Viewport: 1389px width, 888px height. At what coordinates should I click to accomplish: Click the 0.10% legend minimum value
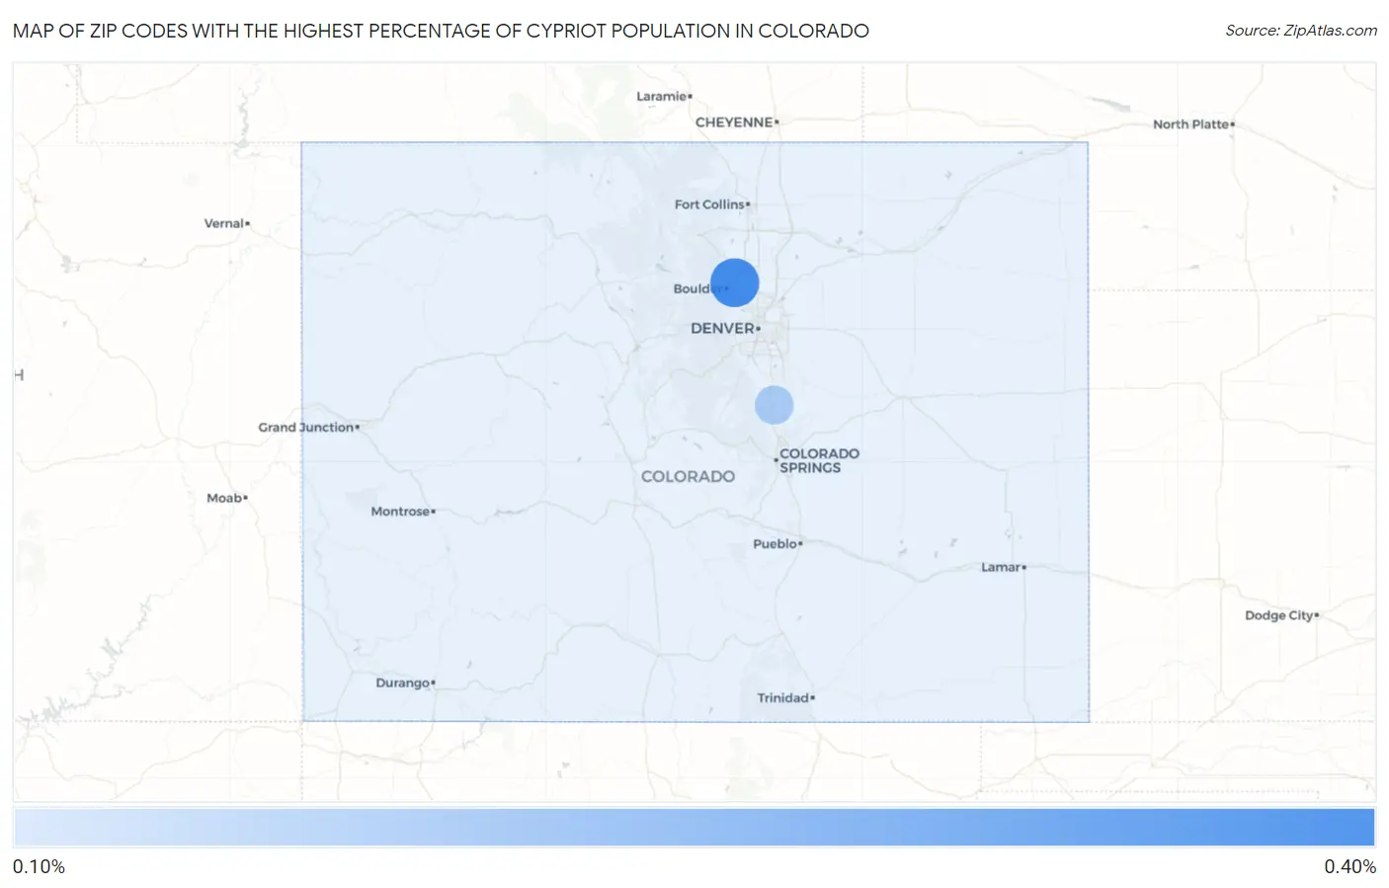[39, 866]
